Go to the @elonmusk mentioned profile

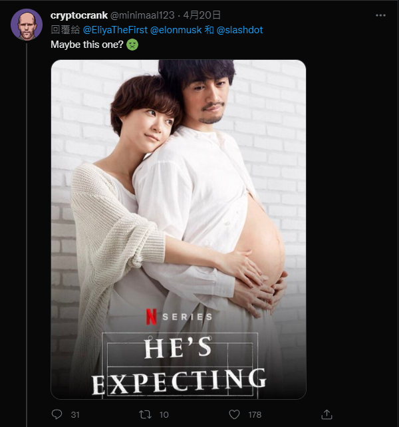tap(176, 31)
